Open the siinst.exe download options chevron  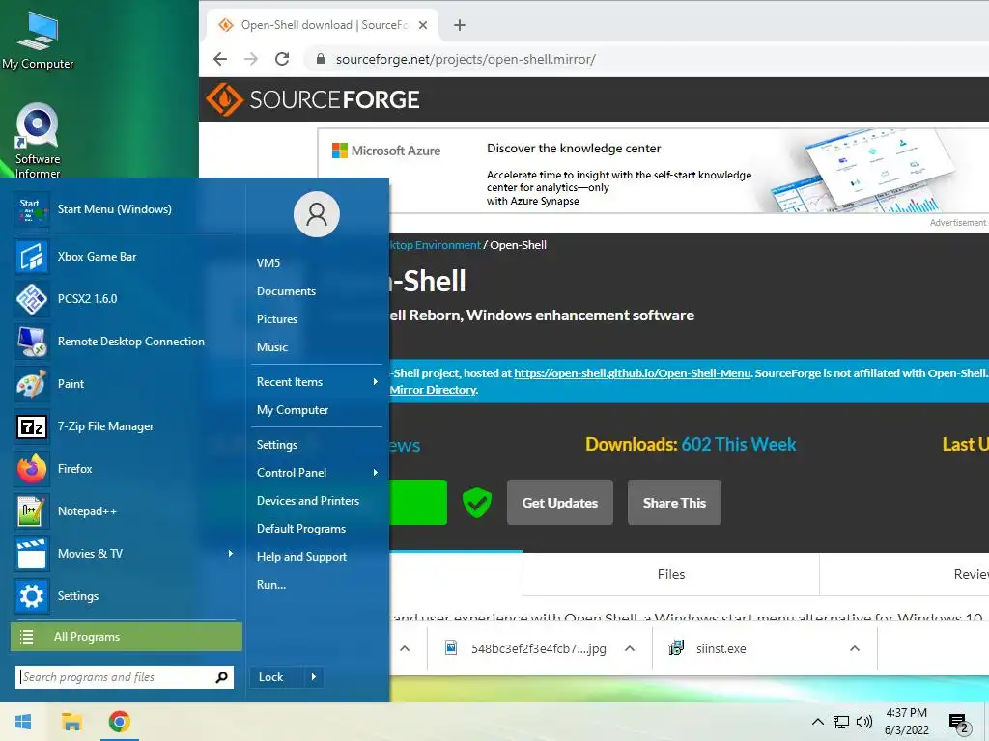[855, 649]
